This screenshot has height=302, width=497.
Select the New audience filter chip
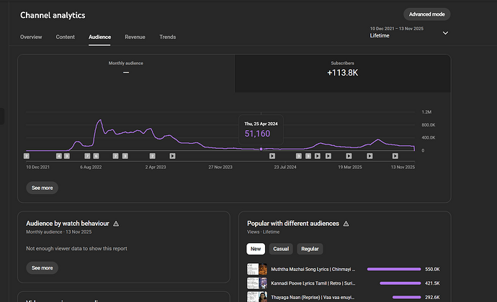pyautogui.click(x=256, y=249)
